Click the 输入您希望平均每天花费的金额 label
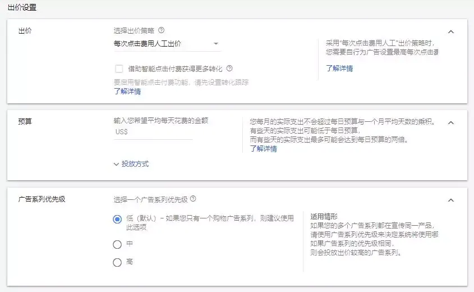 click(x=161, y=120)
